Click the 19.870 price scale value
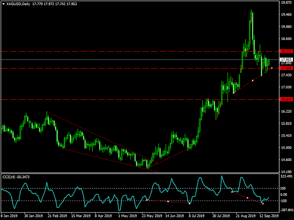The width and height of the screenshot is (294, 220). (286, 2)
